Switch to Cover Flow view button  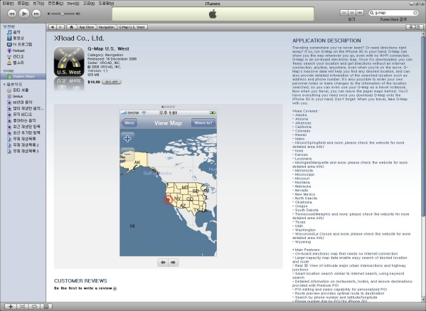coord(360,13)
